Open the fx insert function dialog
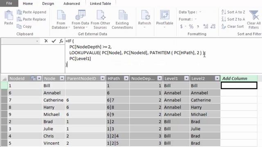 pyautogui.click(x=61, y=41)
